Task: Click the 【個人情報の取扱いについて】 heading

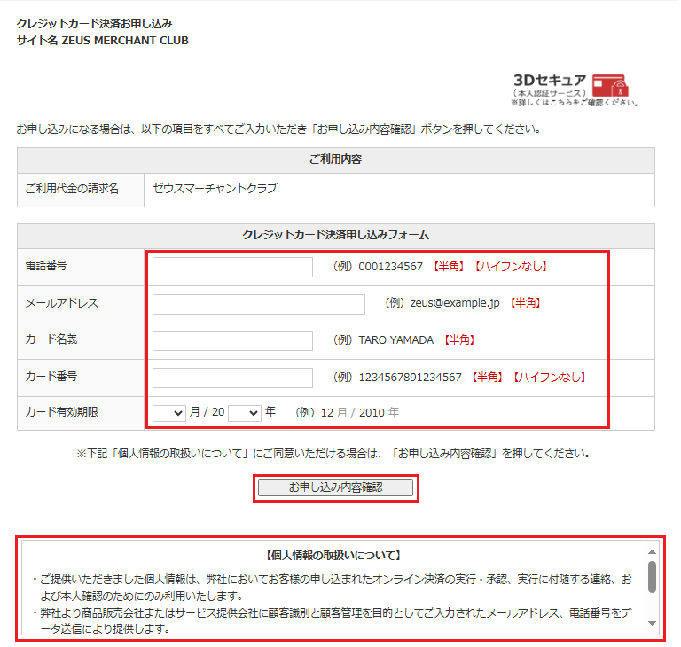Action: pos(333,556)
